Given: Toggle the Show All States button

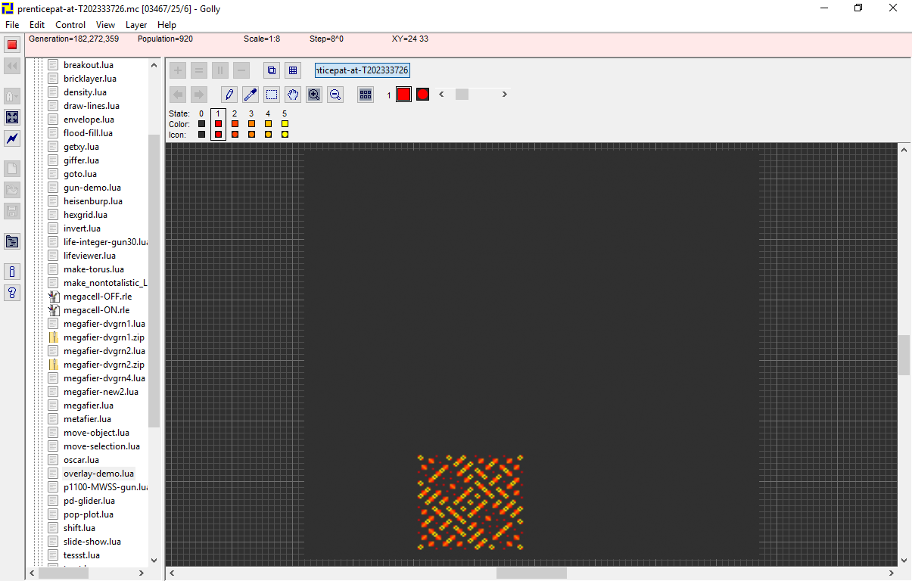Looking at the screenshot, I should (x=366, y=95).
